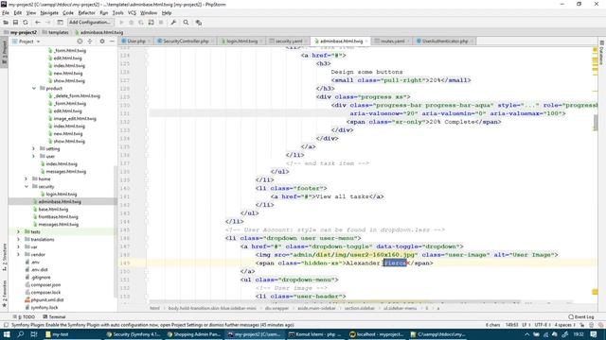Collapse the security folder

(26, 187)
